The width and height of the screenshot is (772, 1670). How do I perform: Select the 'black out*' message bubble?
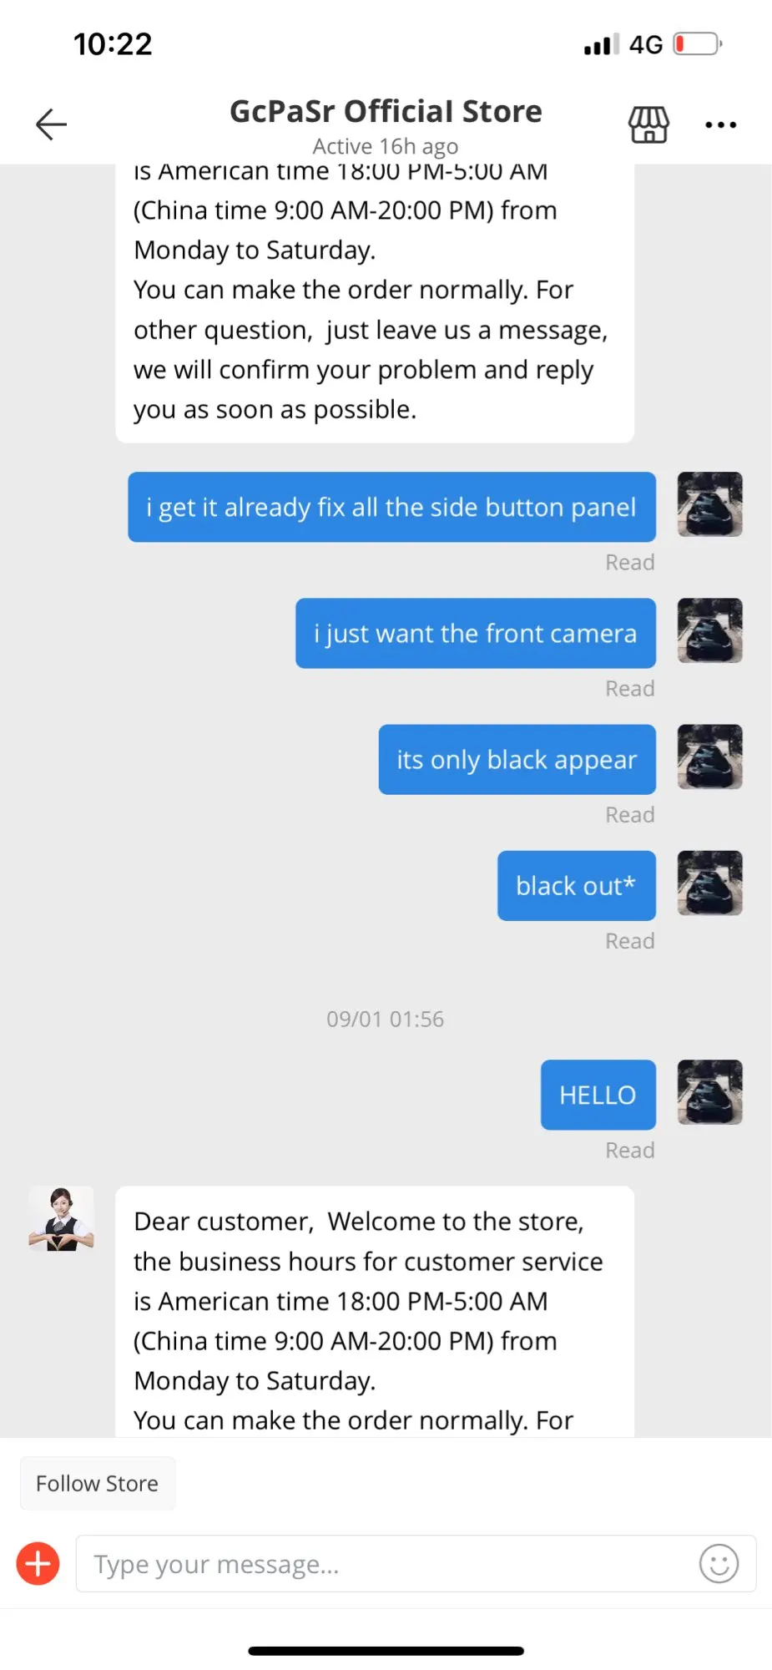pos(577,886)
